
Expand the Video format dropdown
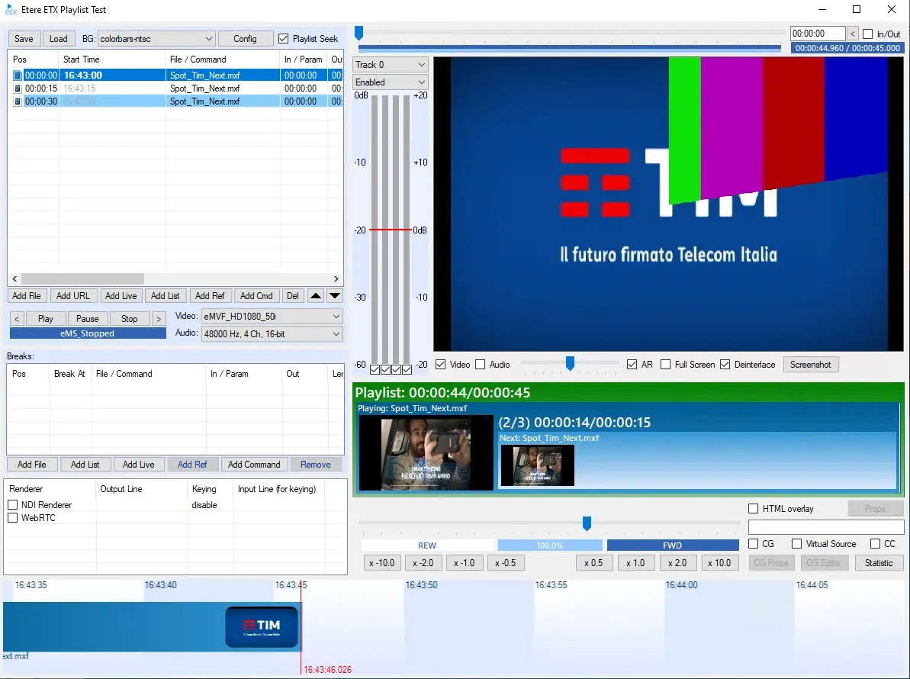336,316
